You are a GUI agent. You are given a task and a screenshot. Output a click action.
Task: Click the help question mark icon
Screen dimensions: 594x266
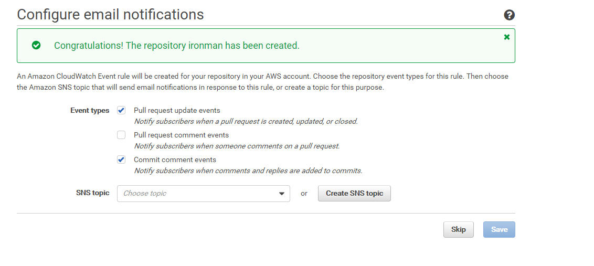[x=509, y=15]
